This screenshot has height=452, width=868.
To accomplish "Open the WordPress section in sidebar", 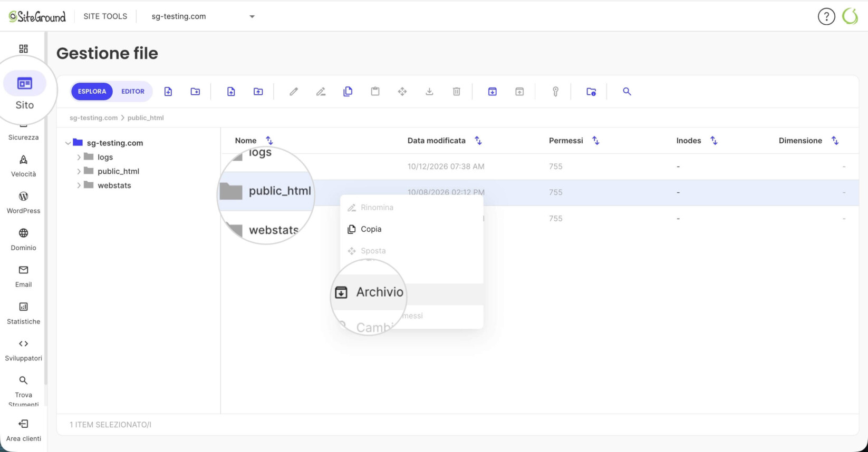I will coord(23,203).
